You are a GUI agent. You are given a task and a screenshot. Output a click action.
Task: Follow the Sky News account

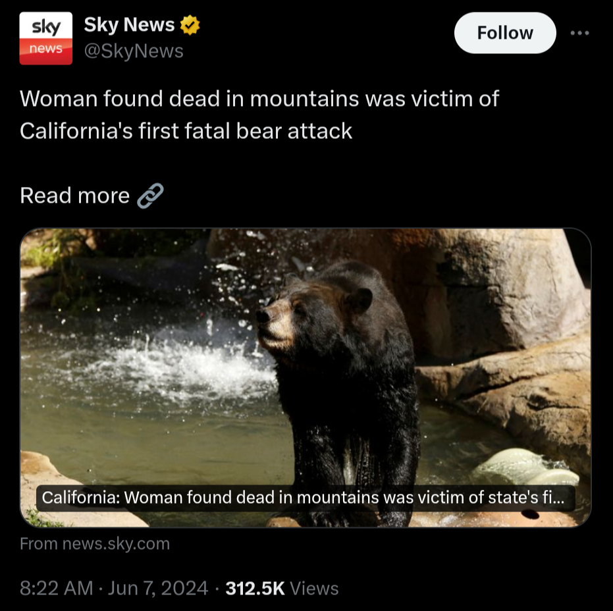point(505,33)
